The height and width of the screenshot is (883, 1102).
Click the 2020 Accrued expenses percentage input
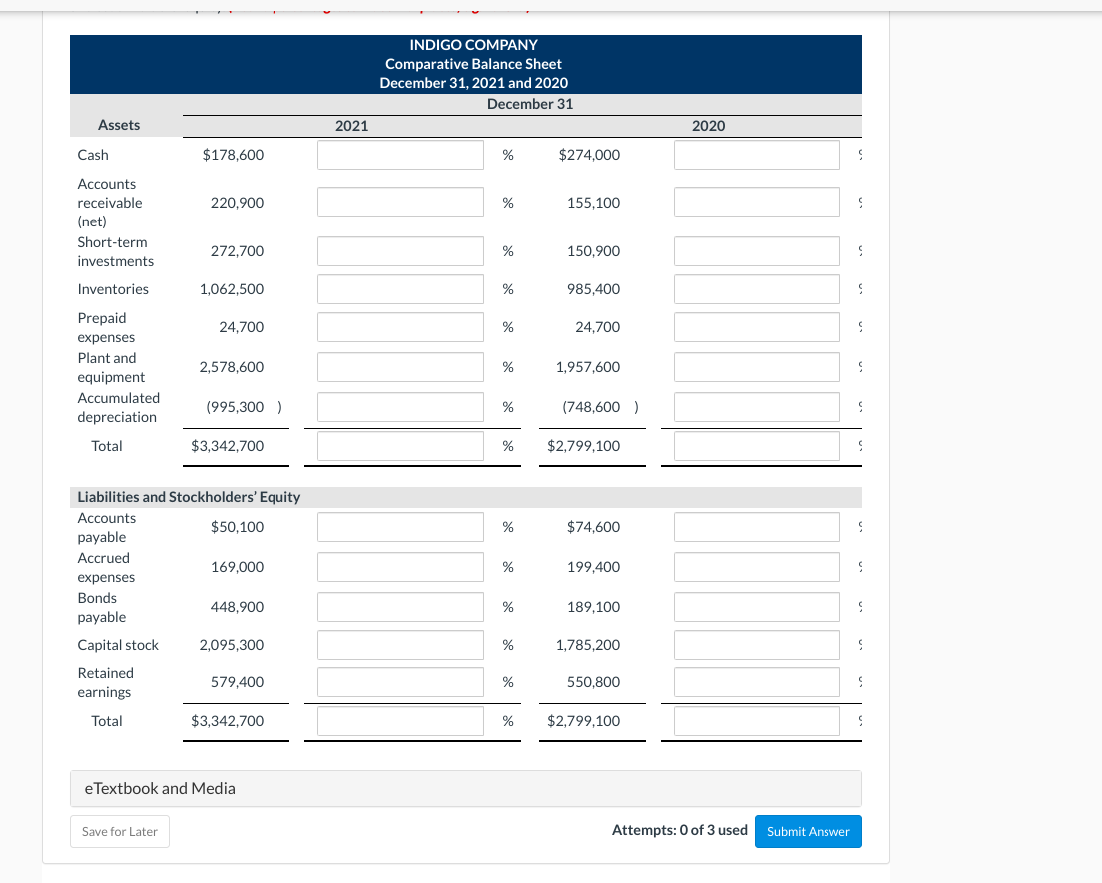pos(757,567)
